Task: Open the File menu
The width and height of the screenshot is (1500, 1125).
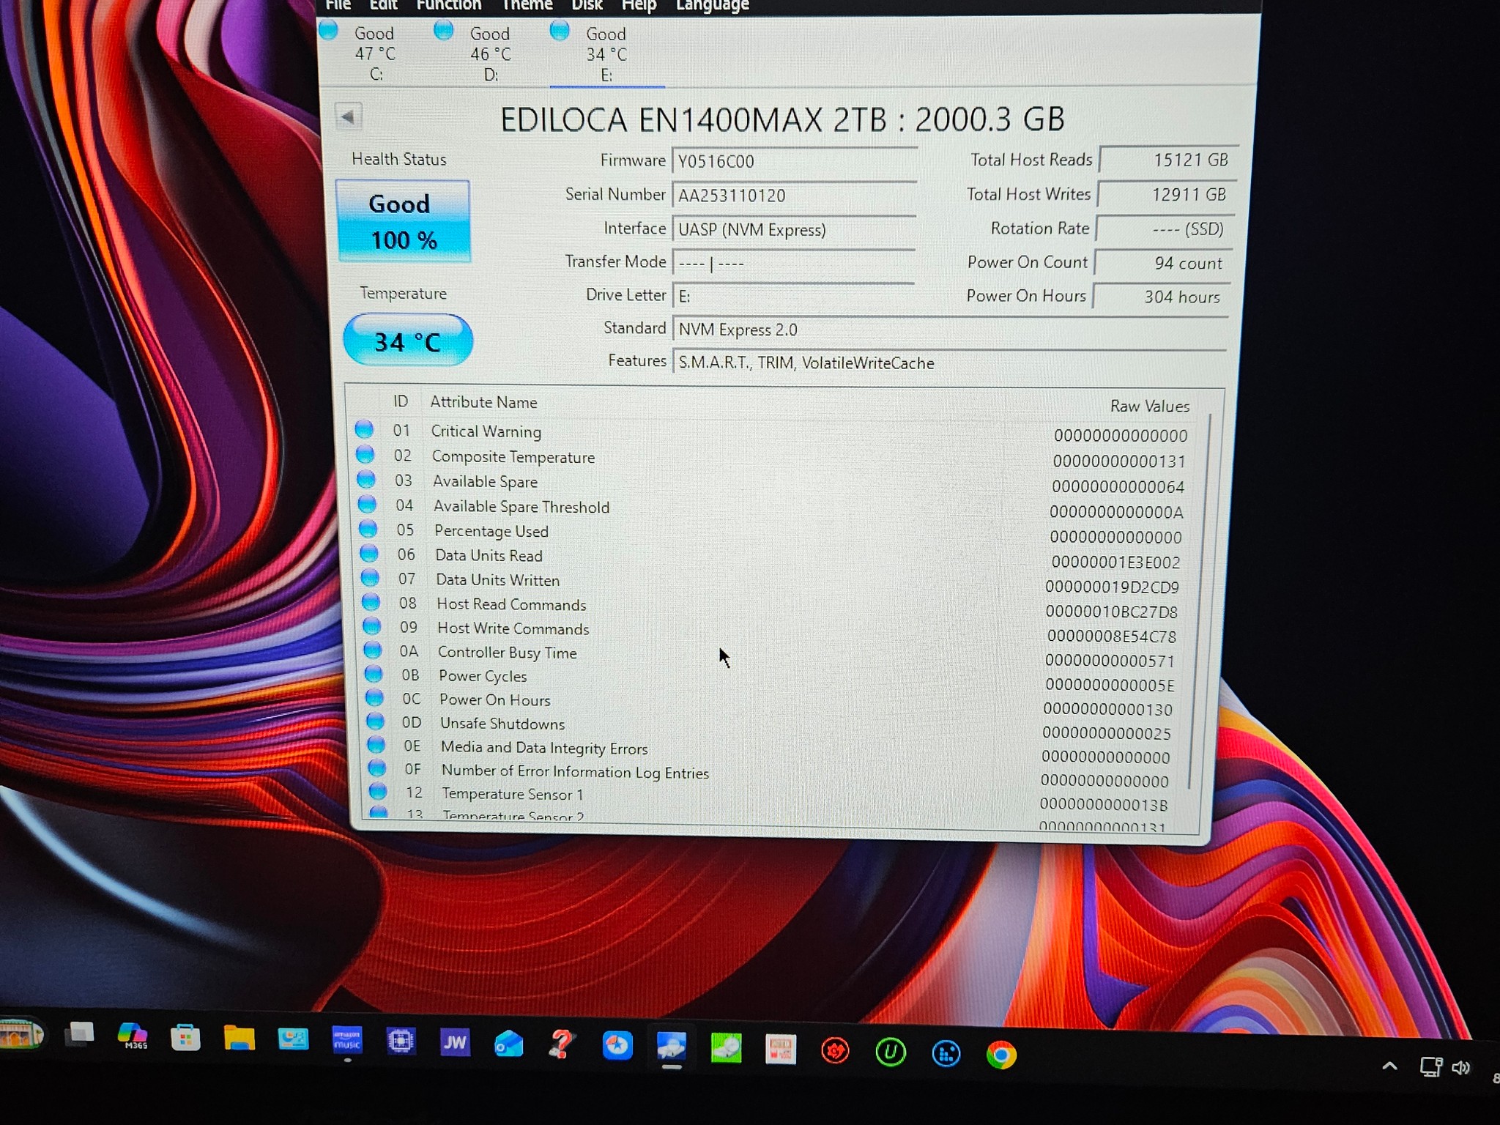Action: click(338, 5)
